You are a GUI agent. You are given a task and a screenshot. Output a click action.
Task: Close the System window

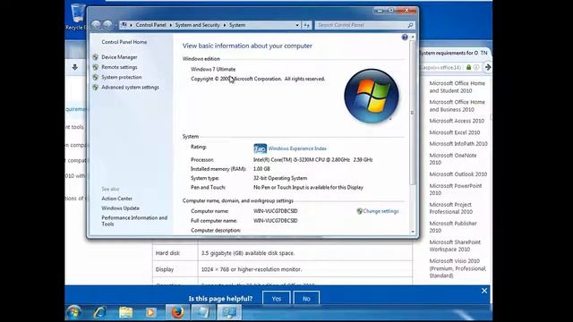(406, 11)
